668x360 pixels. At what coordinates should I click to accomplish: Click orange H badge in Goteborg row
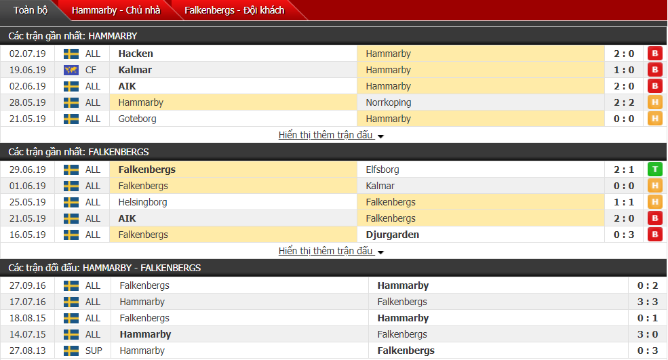coord(655,119)
